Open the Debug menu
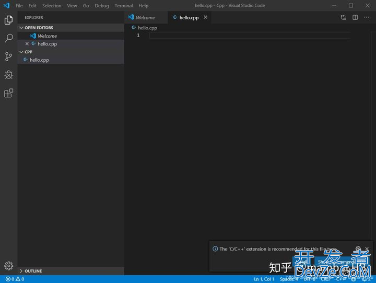The image size is (376, 283). [x=102, y=6]
